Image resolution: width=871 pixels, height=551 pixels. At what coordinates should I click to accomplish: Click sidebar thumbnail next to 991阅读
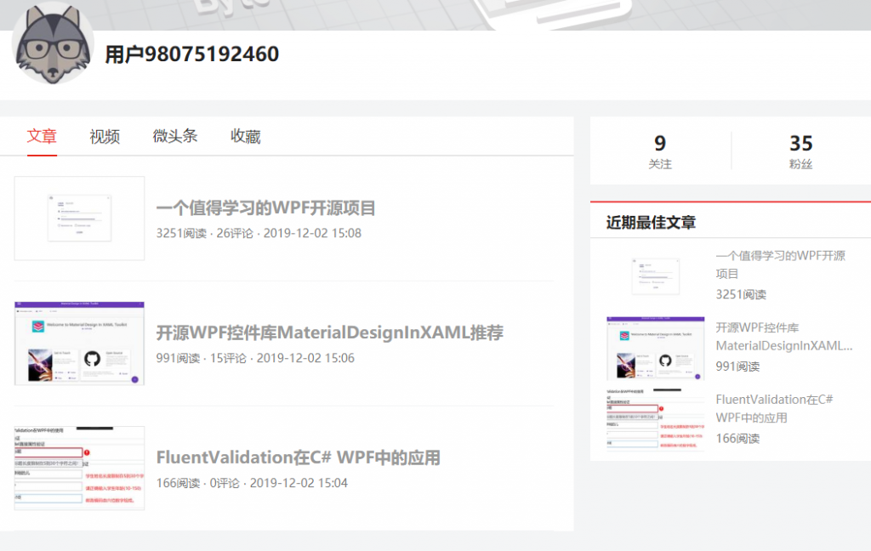coord(656,349)
